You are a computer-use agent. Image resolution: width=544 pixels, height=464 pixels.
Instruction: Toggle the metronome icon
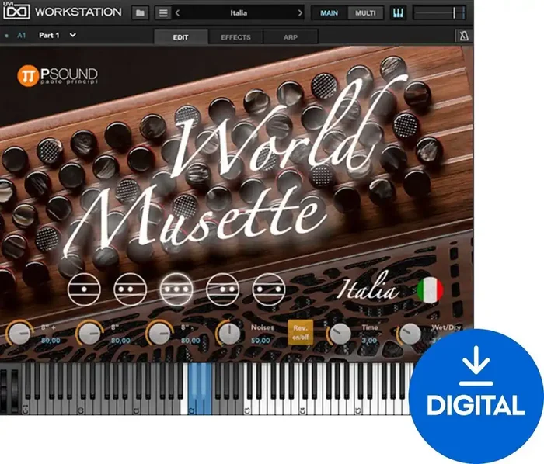click(x=463, y=36)
